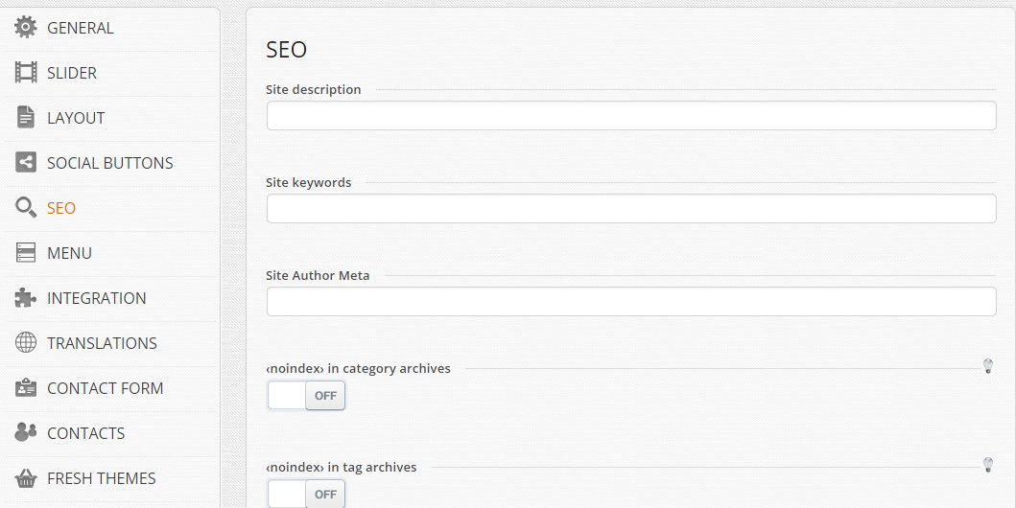Click the General gear icon
1016x508 pixels.
pyautogui.click(x=26, y=28)
